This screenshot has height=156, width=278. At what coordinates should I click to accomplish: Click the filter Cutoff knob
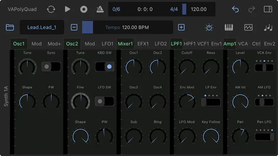187,67
